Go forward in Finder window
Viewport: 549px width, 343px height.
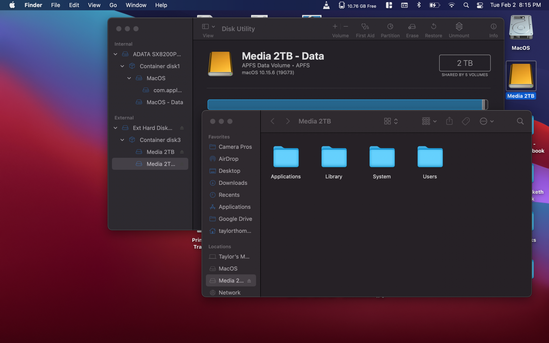(x=288, y=121)
